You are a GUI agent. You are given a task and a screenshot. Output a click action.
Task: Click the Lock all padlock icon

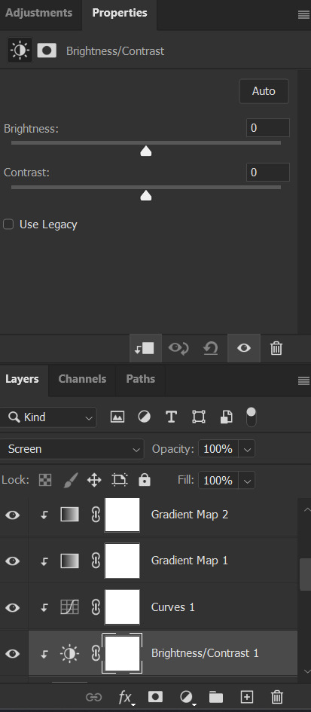(145, 480)
